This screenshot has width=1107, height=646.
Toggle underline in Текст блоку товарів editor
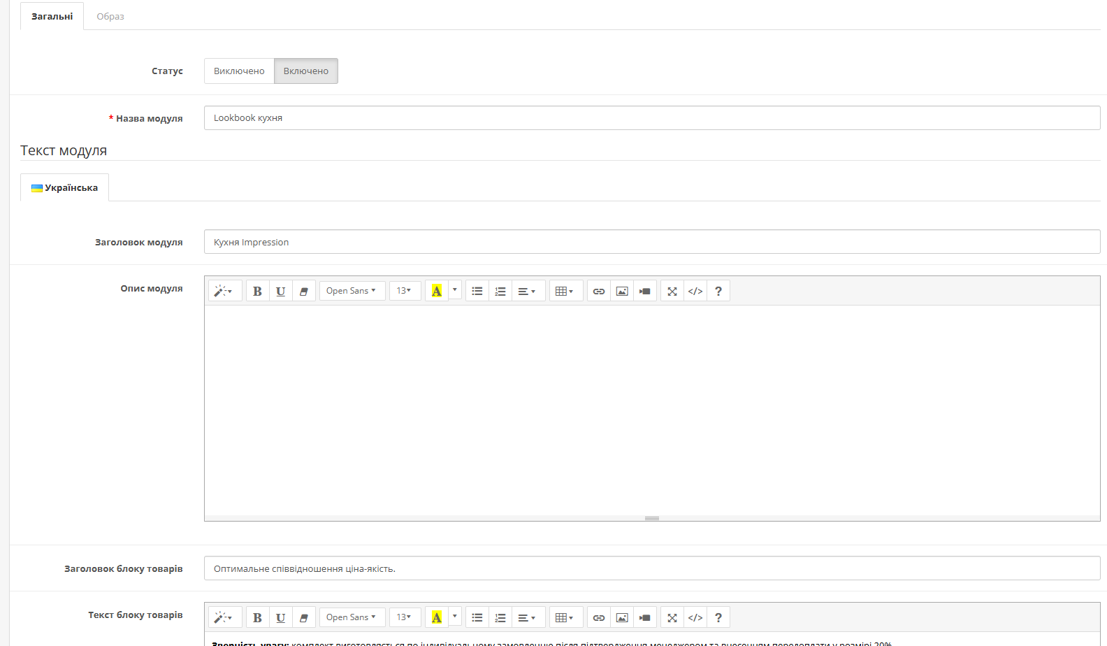point(280,617)
